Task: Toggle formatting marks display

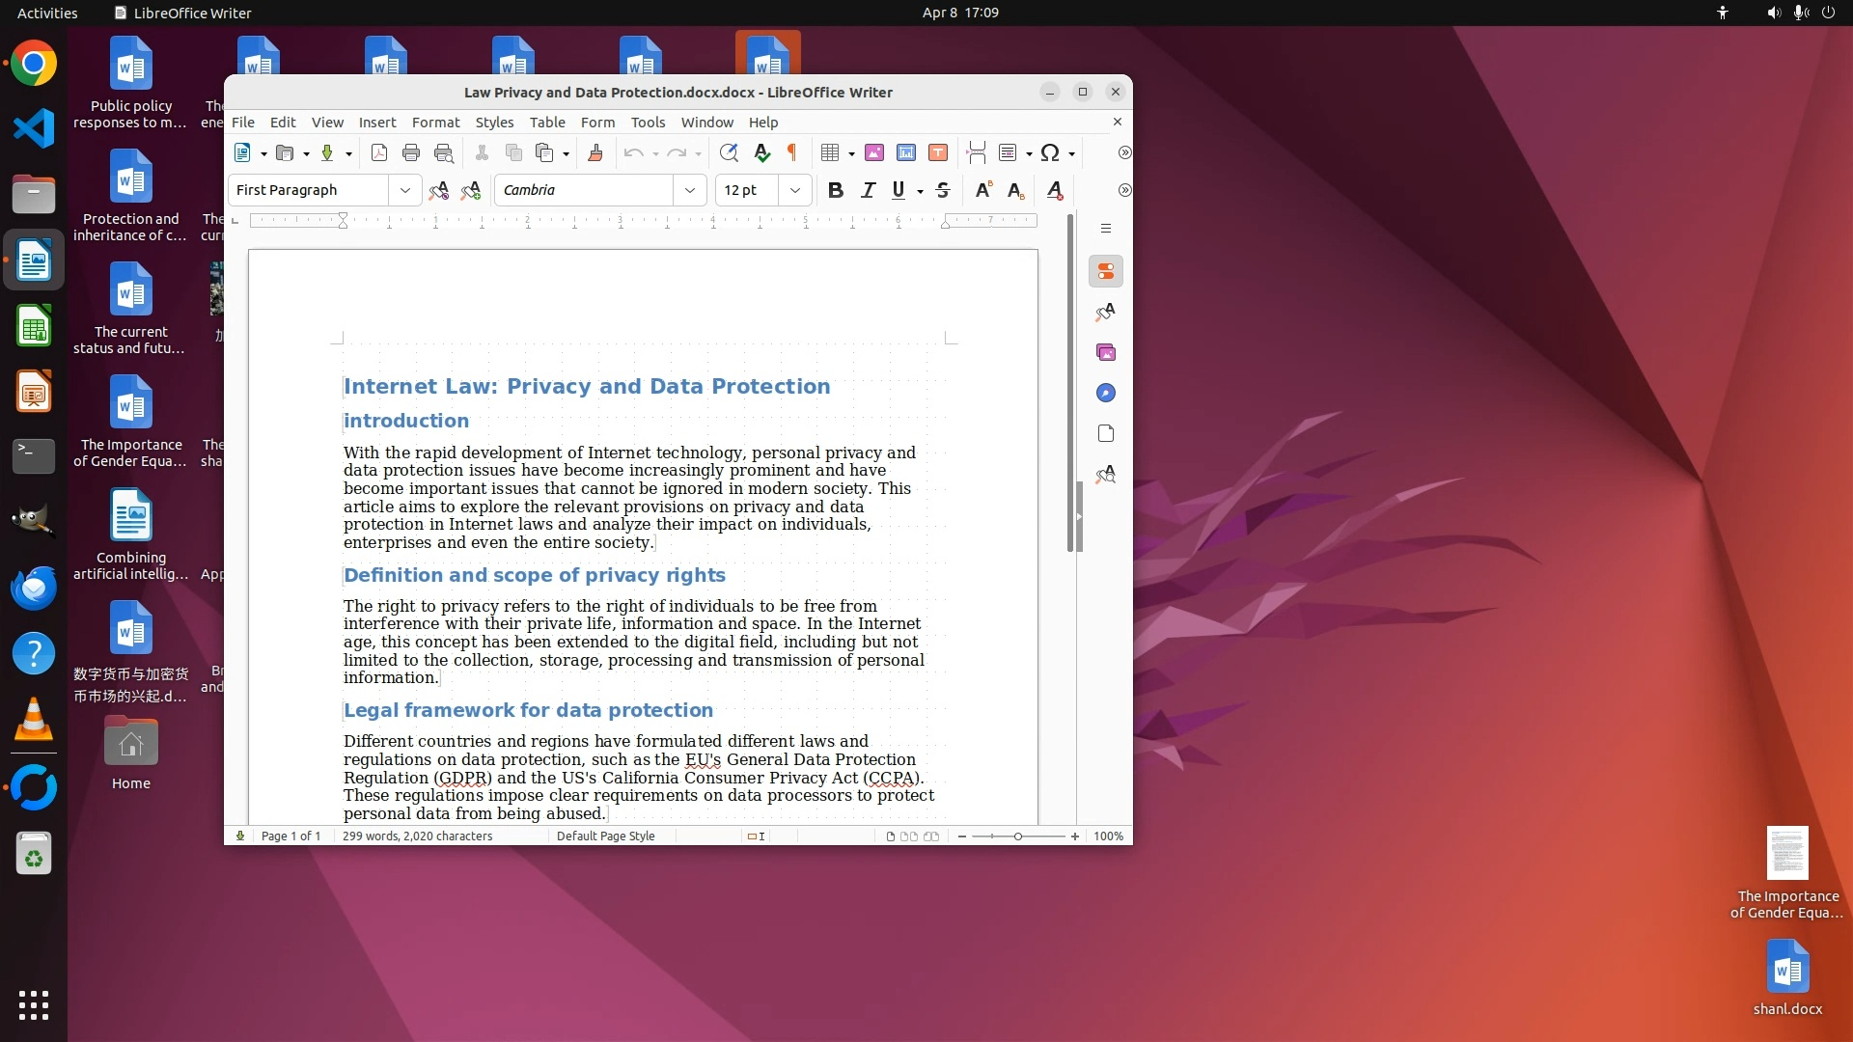Action: tap(792, 152)
